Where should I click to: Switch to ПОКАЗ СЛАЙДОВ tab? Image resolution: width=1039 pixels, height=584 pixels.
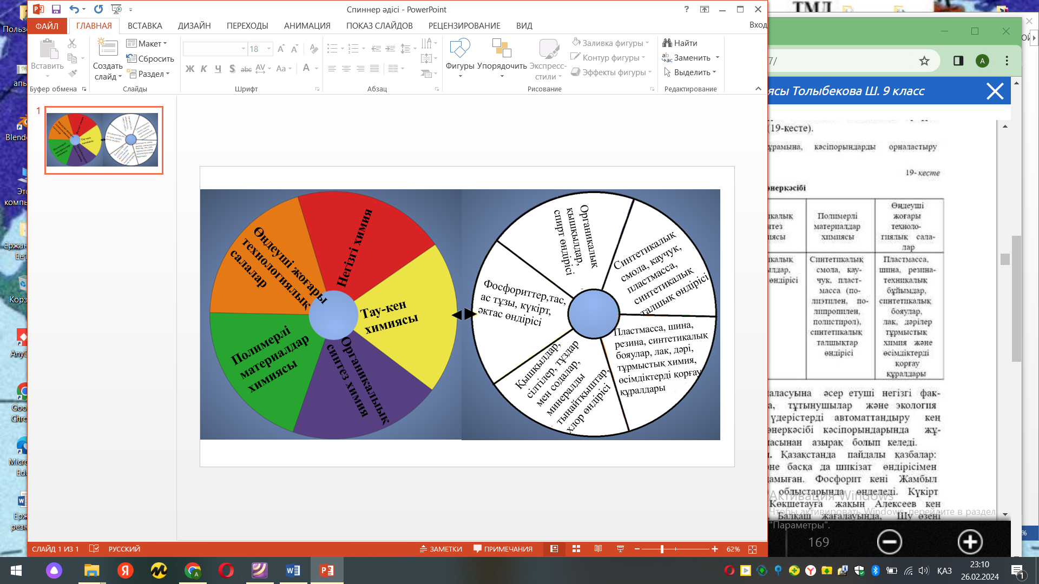379,25
